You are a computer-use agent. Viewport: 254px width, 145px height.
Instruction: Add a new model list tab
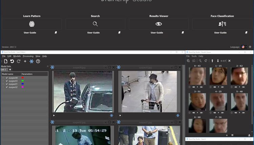(10, 69)
